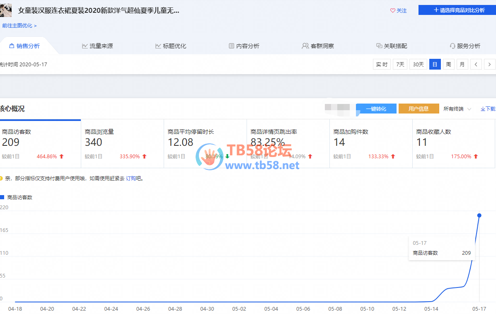Click the 服务分析 headset icon
Viewport: 496px width, 314px height.
(452, 46)
